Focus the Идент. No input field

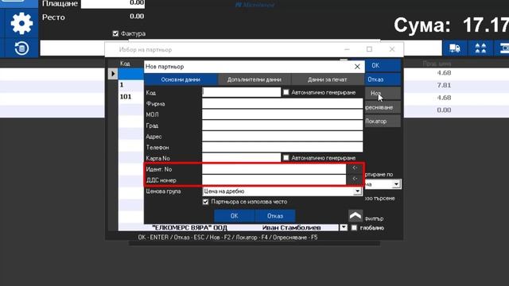274,169
